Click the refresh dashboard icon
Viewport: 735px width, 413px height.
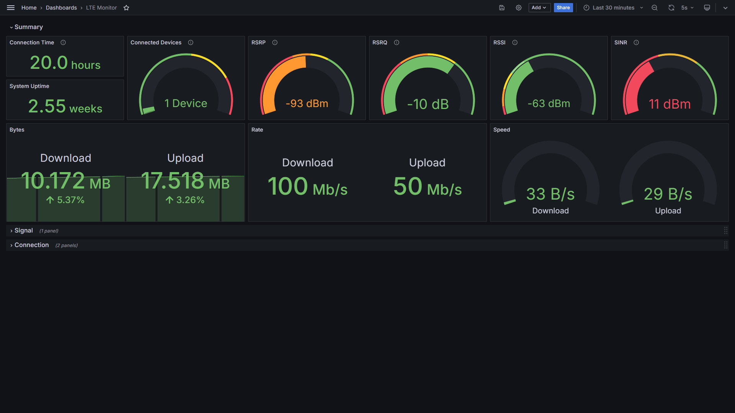(x=671, y=8)
